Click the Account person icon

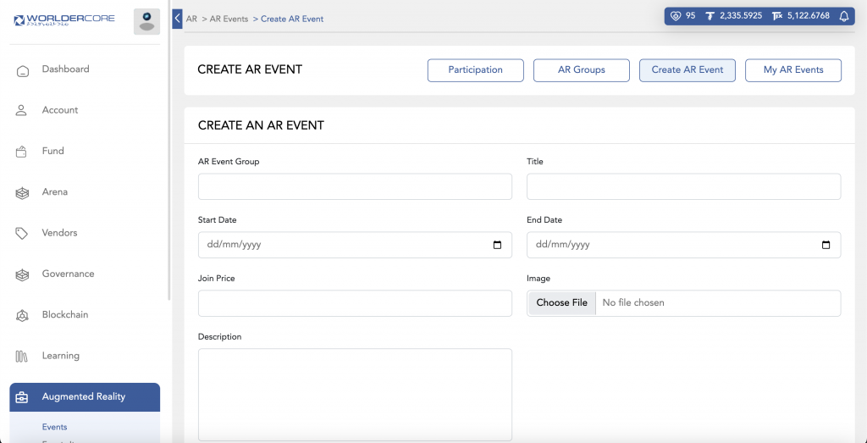[21, 110]
